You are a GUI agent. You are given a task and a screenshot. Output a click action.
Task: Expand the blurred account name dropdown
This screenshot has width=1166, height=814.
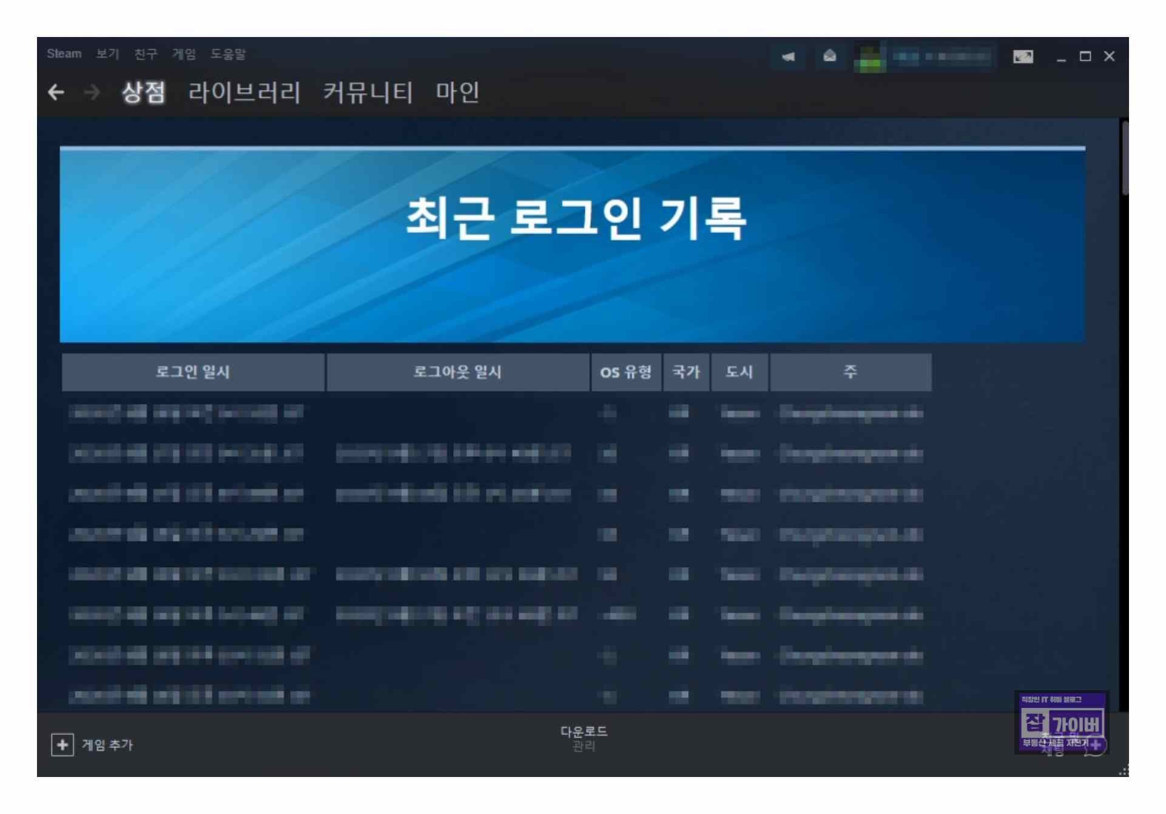coord(940,57)
